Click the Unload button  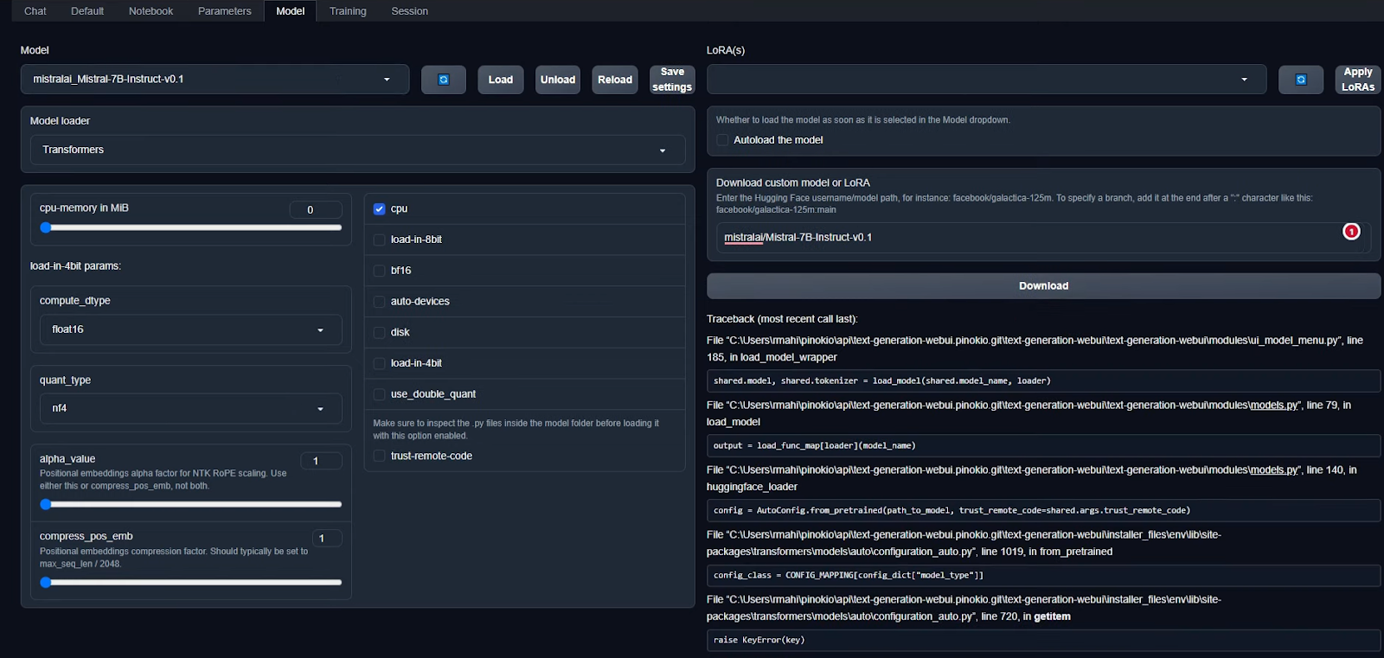click(558, 80)
